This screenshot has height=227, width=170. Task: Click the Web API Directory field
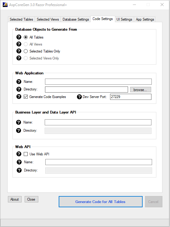[99, 171]
